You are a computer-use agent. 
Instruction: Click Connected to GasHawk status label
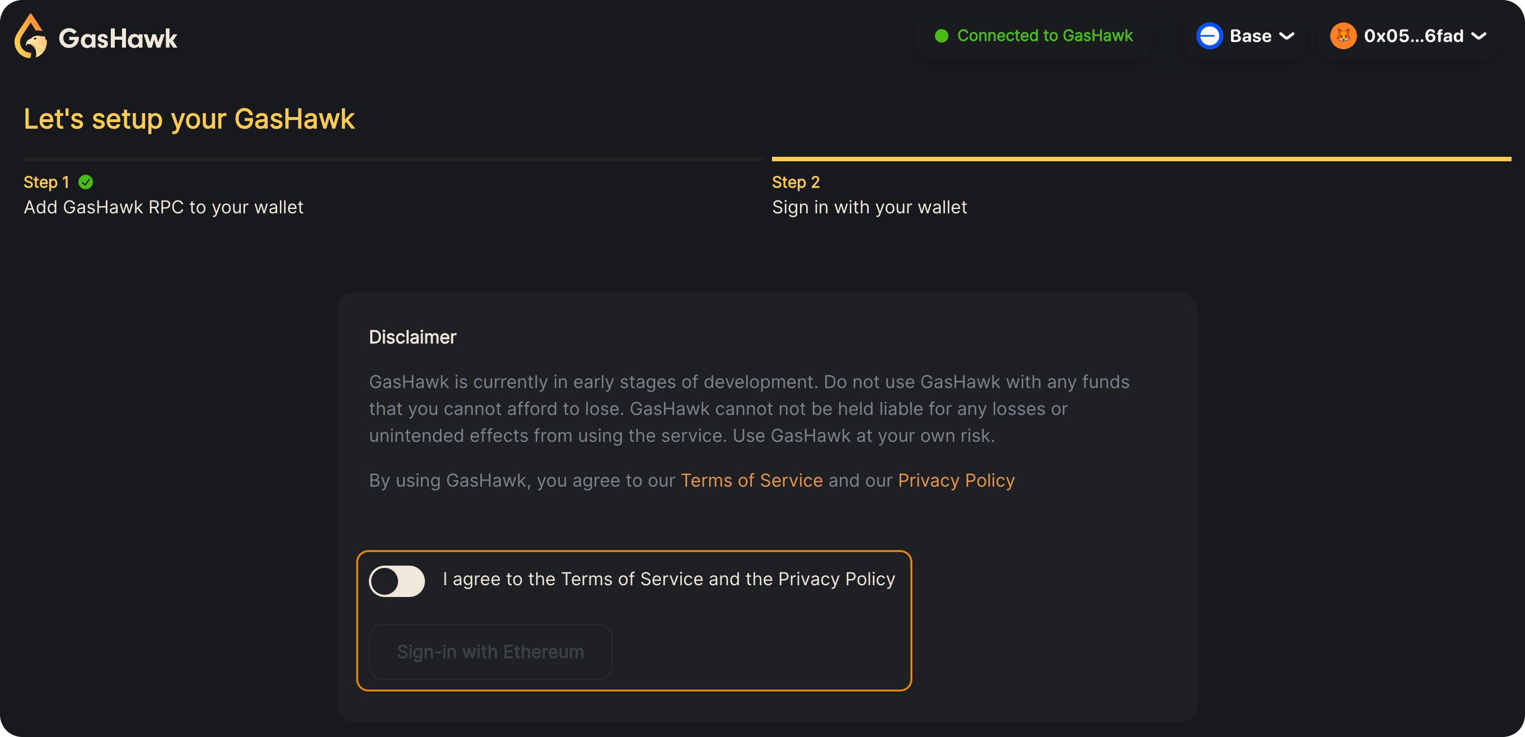(1045, 35)
